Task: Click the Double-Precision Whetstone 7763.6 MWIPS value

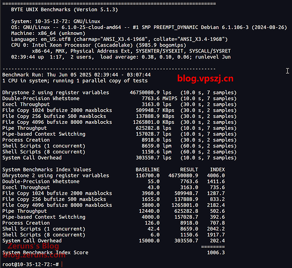Action: point(159,99)
